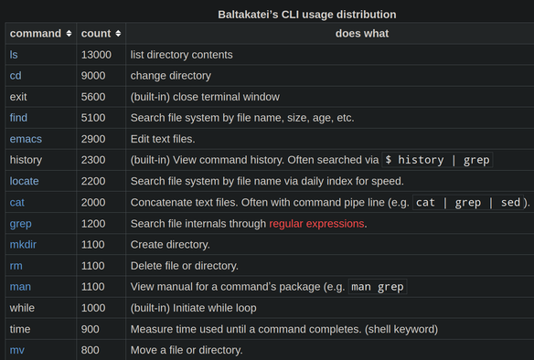Select the while command cell
The image size is (534, 360).
(x=41, y=308)
